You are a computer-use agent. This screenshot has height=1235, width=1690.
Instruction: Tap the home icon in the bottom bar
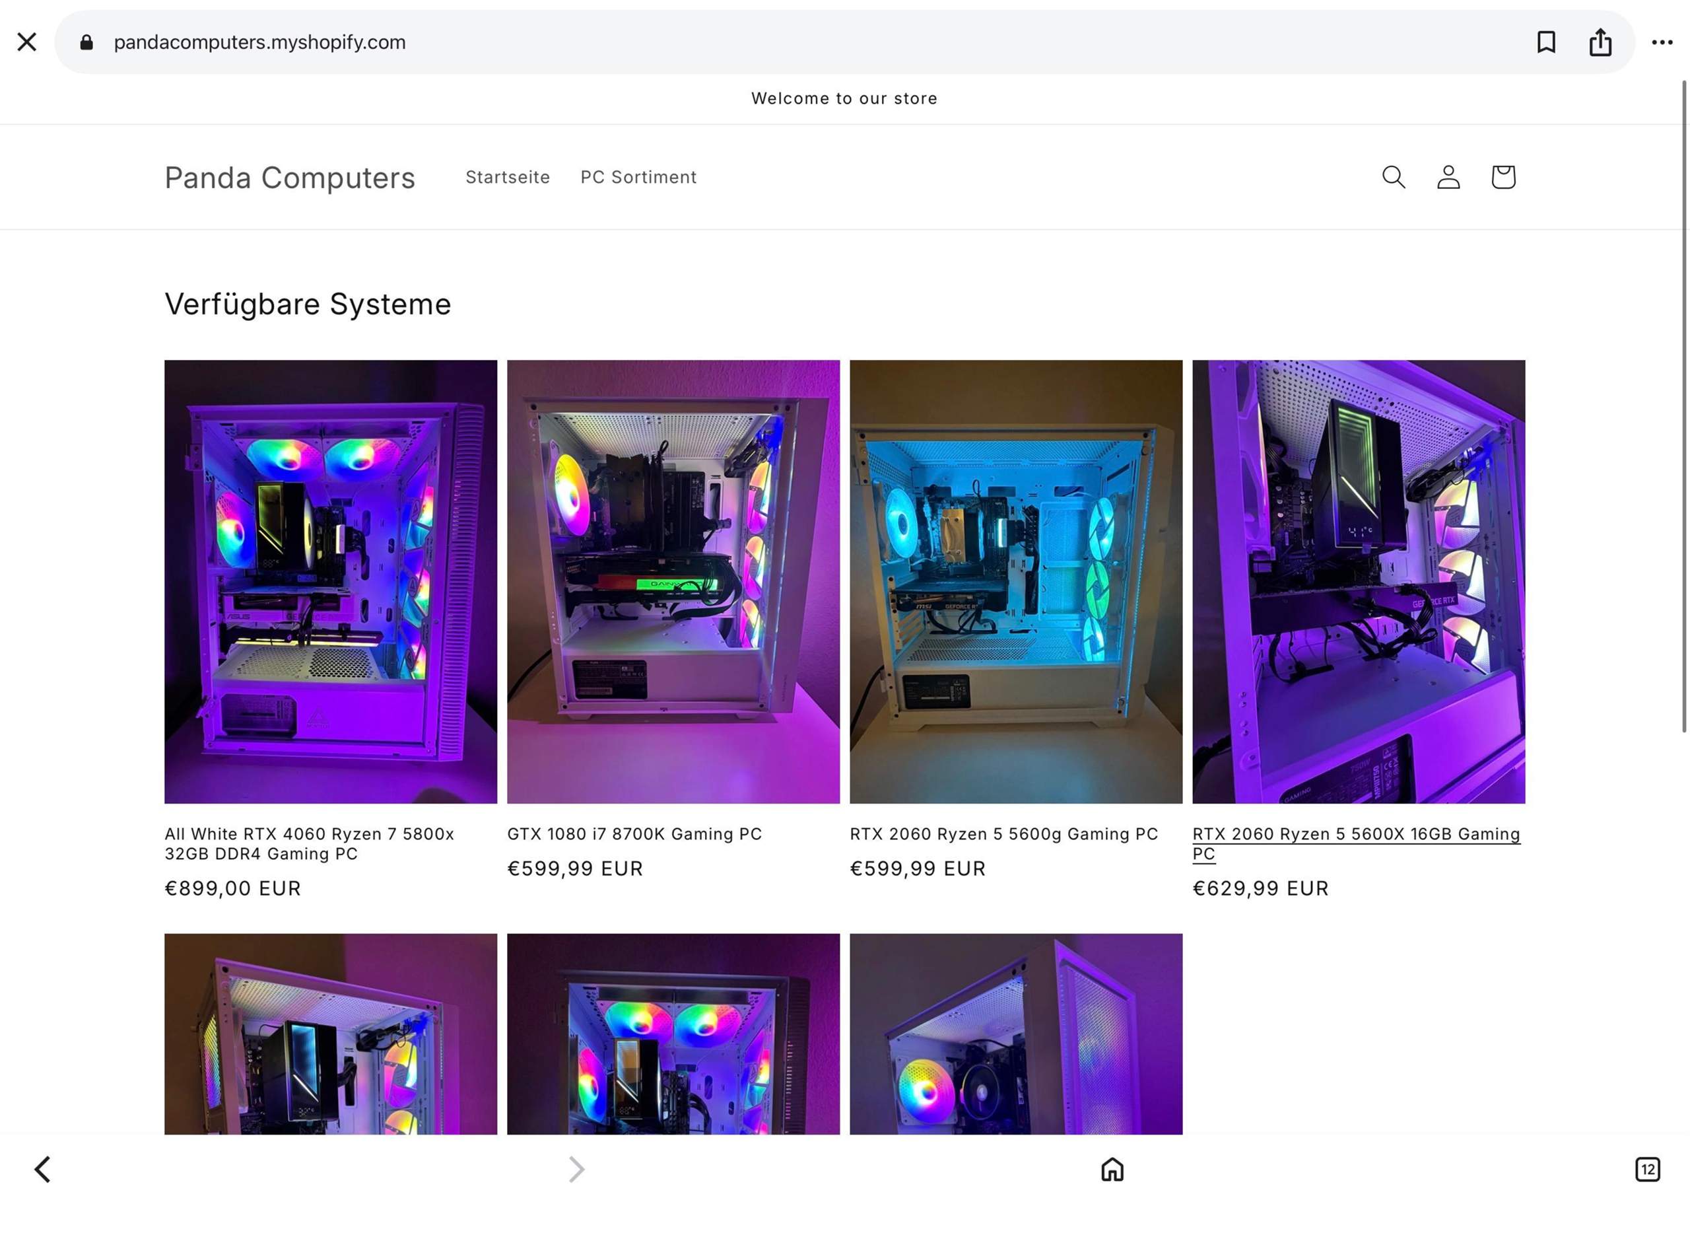1112,1170
